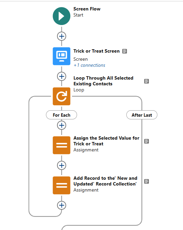Viewport: 183px width, 230px height.
Task: Open description note beside Trick or Treat Screen
Action: pyautogui.click(x=125, y=51)
